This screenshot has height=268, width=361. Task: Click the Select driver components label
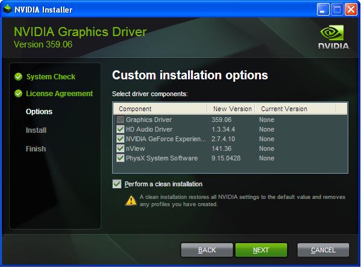point(150,94)
